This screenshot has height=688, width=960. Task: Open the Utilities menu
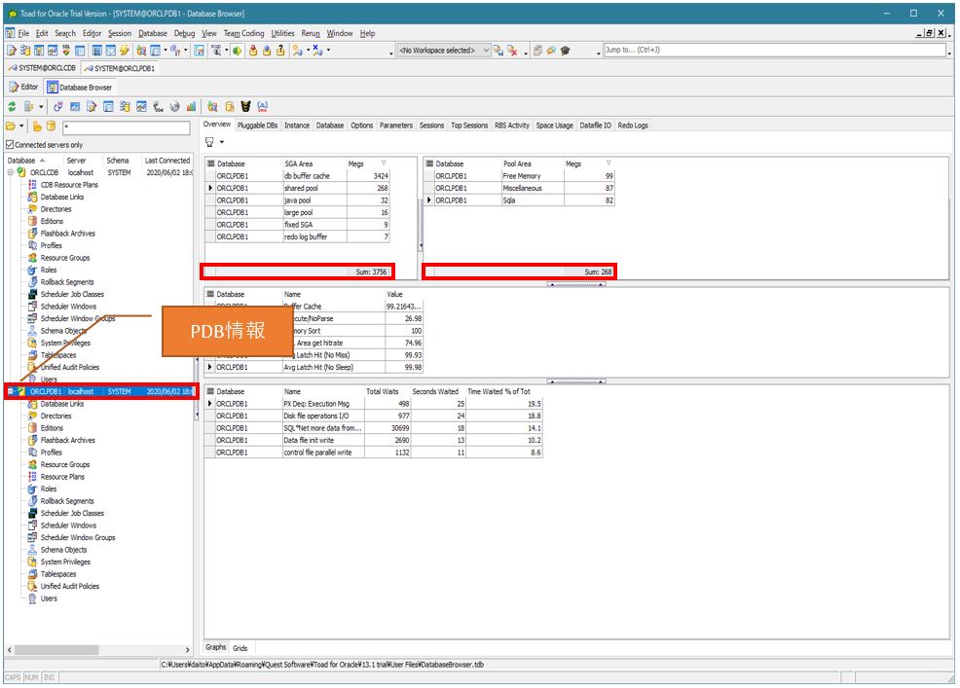(x=283, y=33)
